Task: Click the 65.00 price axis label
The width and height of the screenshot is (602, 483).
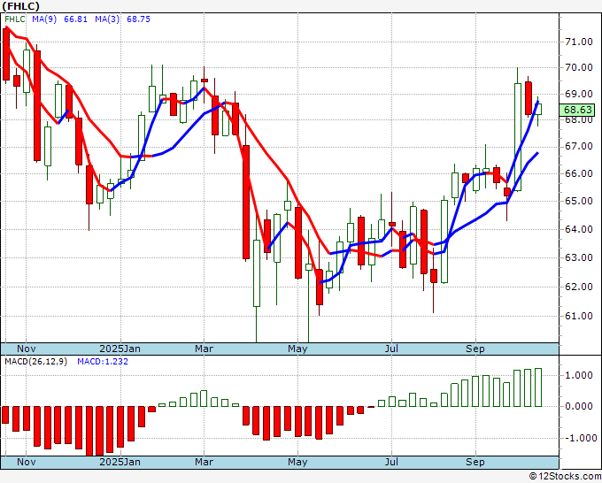Action: pos(579,201)
